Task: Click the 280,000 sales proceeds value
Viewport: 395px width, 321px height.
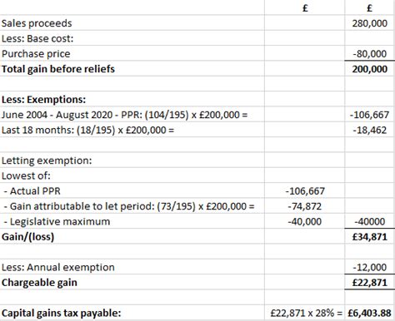Action: point(370,23)
